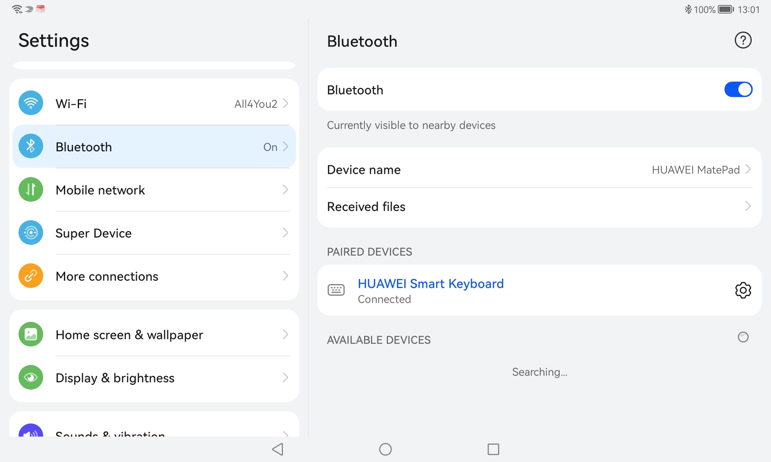Tap the keyboard icon beside HUAWEI Smart Keyboard
This screenshot has height=462, width=771.
click(x=336, y=290)
